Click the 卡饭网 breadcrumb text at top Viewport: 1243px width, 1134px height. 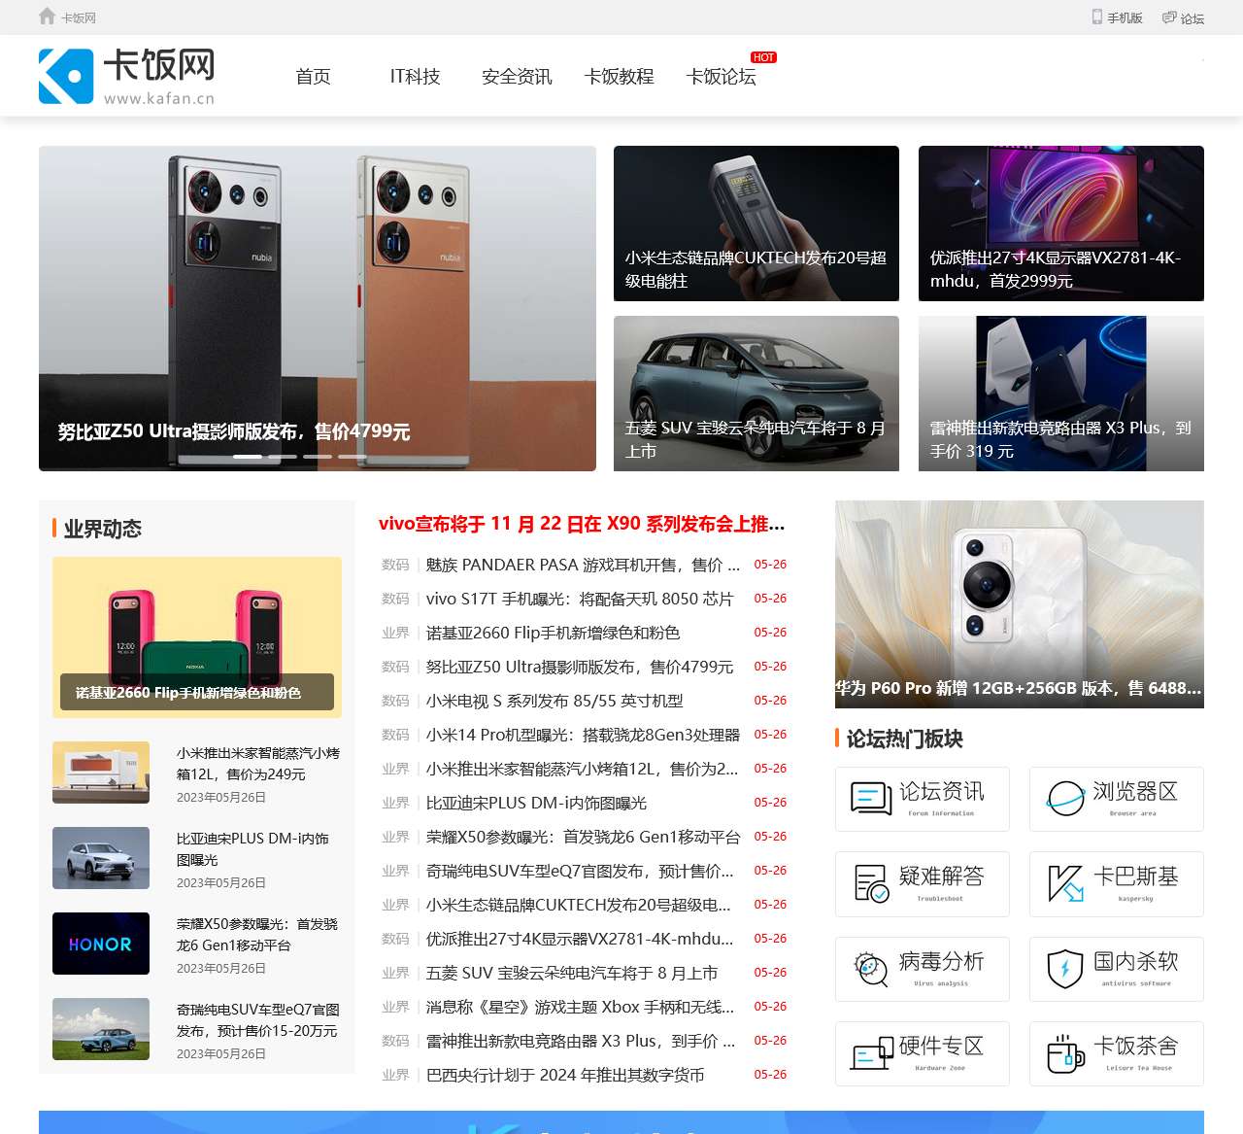[x=79, y=18]
